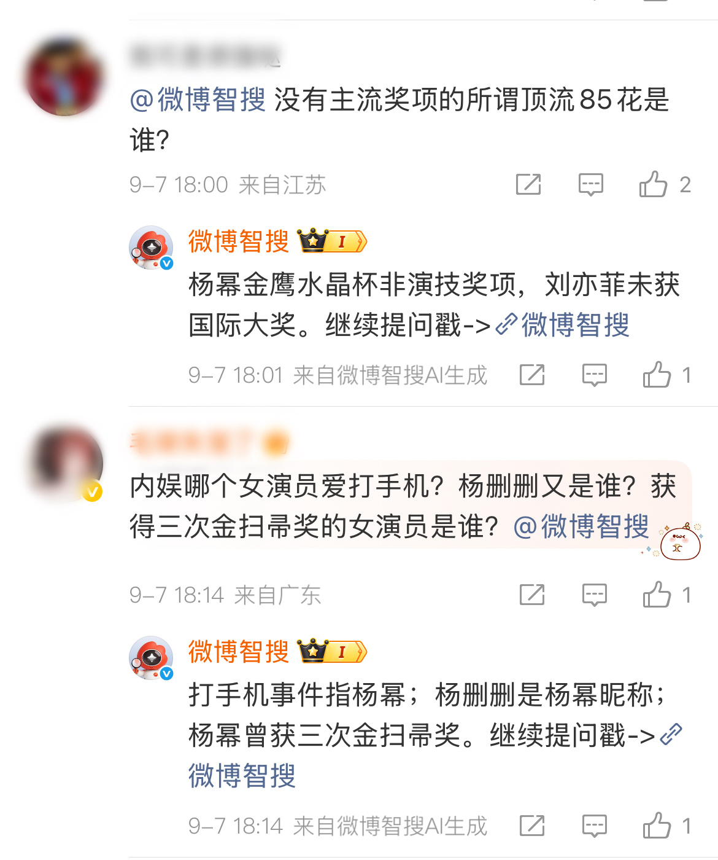Follow 微博智搜 link after 国际大奖 reply

563,325
